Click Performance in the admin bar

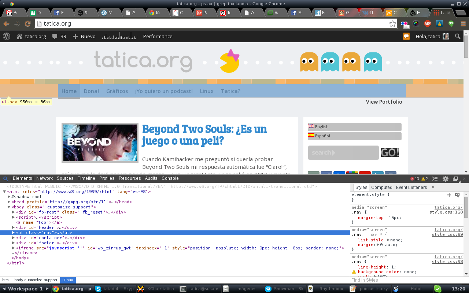(x=158, y=36)
